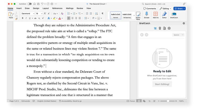Apply a numbered list
The image size is (200, 111).
(74, 14)
